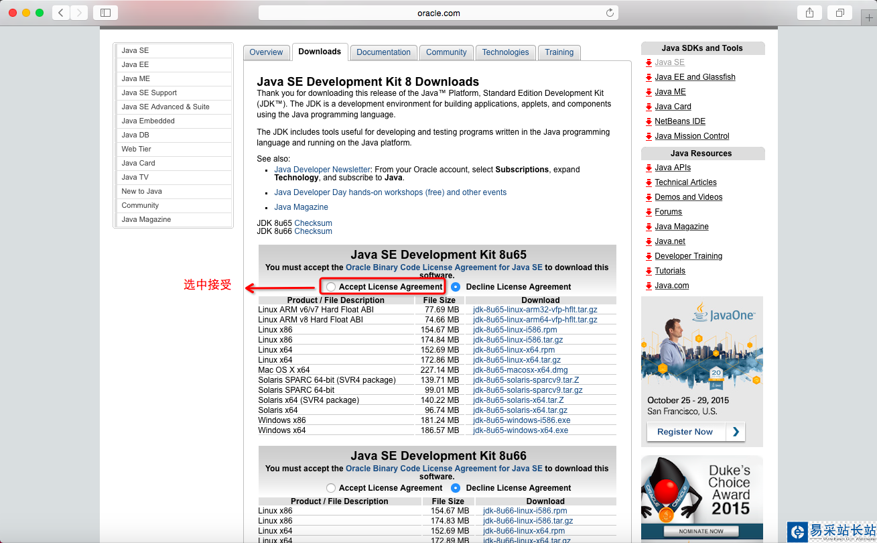
Task: Open Java EE and Glassfish link
Action: tap(695, 77)
